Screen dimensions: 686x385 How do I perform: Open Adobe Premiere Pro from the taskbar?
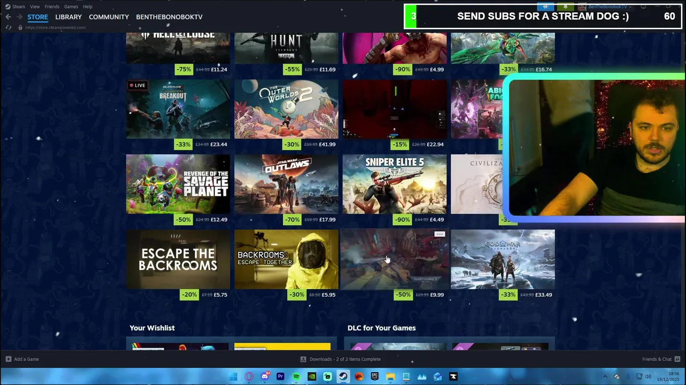pos(280,376)
